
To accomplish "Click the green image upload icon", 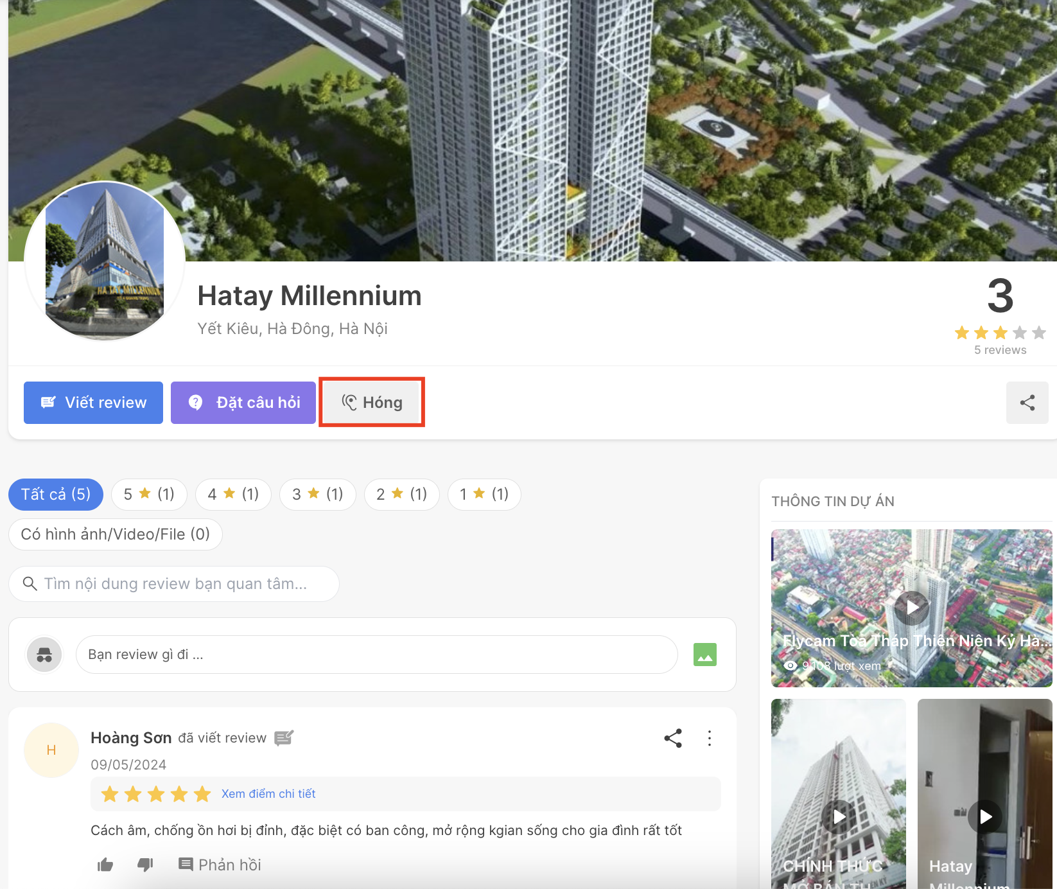I will click(x=705, y=655).
